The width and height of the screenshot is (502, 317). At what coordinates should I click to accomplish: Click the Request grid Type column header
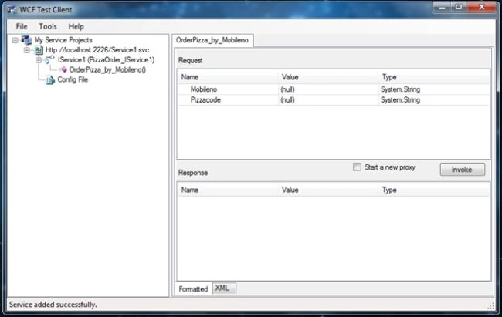(434, 77)
